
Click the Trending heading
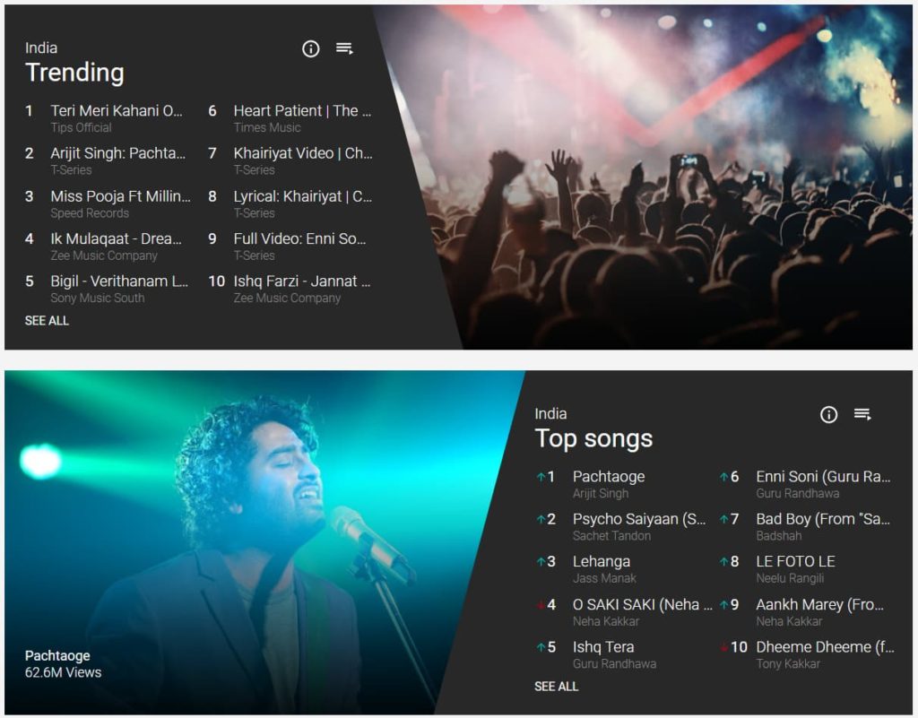[75, 73]
